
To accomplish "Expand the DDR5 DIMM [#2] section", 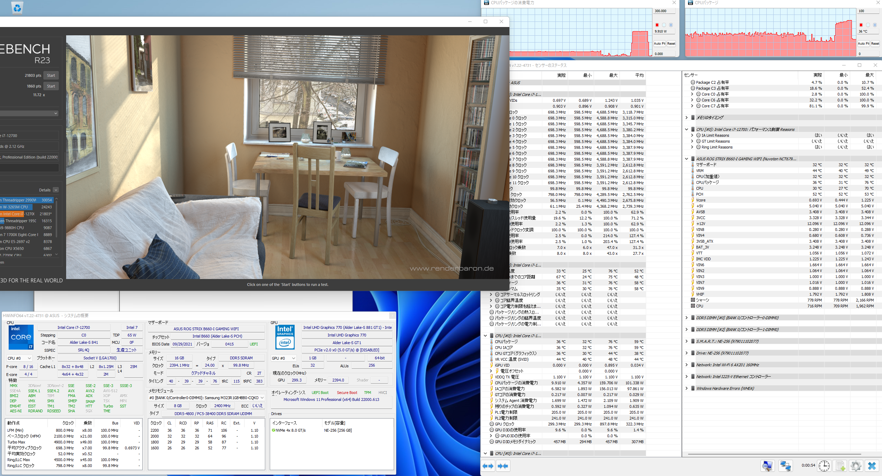I will click(686, 330).
